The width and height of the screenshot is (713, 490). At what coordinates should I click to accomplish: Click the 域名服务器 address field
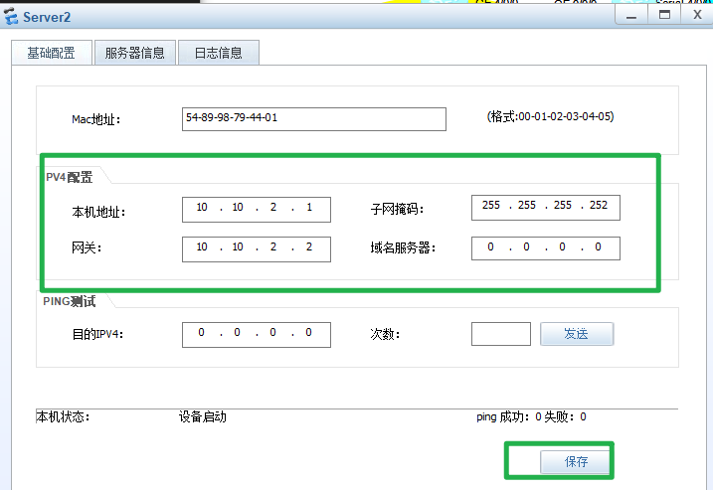[x=545, y=247]
